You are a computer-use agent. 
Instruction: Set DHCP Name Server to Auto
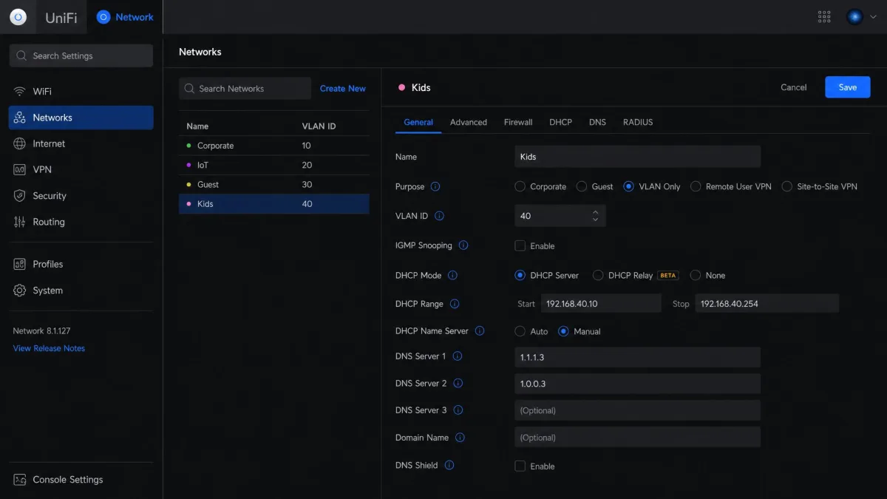520,331
